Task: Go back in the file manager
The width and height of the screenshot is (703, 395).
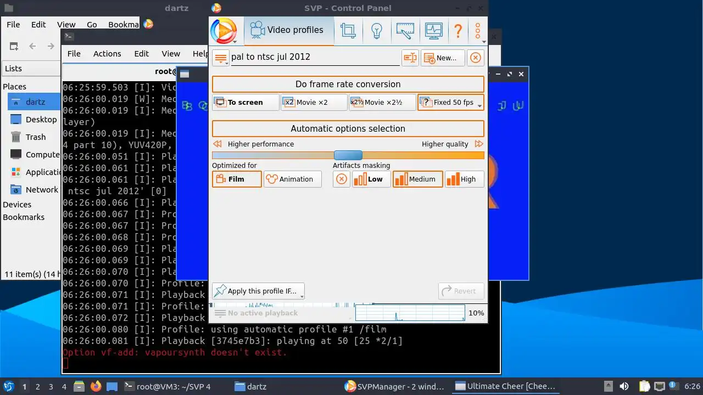Action: click(x=32, y=47)
